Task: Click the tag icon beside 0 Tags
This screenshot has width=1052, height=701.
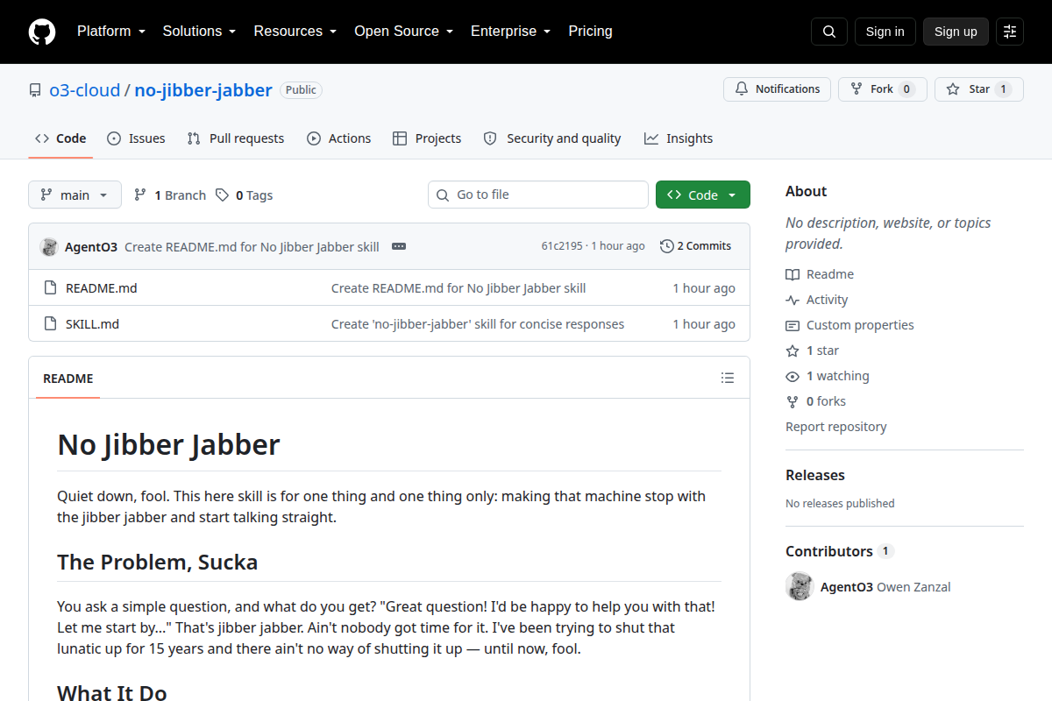Action: [223, 195]
